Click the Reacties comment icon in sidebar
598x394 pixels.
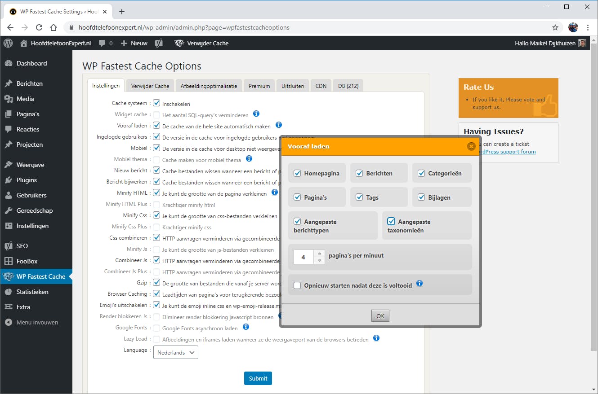[8, 129]
